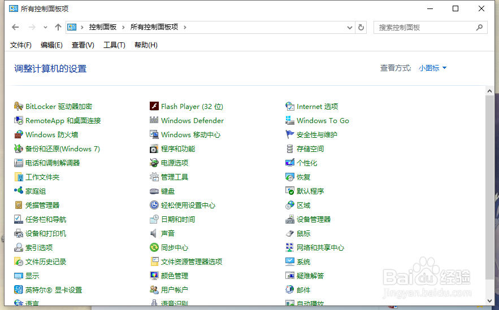Open the Windows 防火墙 icon

[x=19, y=134]
